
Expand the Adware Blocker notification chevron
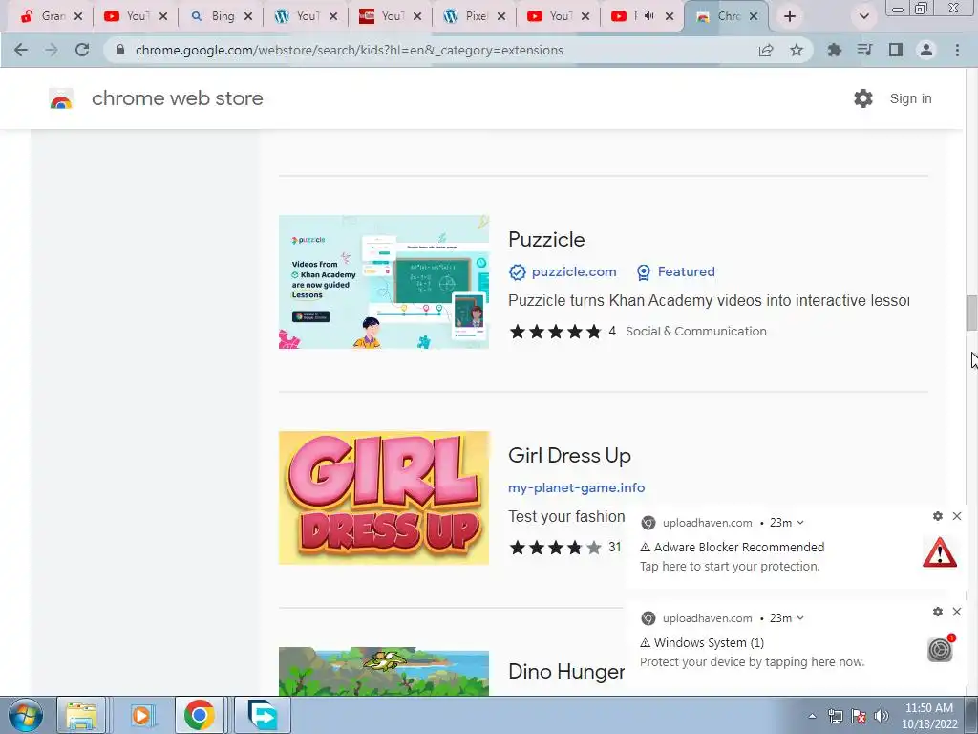pyautogui.click(x=800, y=523)
